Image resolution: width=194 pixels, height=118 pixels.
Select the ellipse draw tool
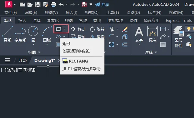tap(58, 37)
